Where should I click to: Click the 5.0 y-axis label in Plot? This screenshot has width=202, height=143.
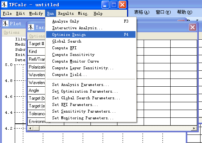8,65
